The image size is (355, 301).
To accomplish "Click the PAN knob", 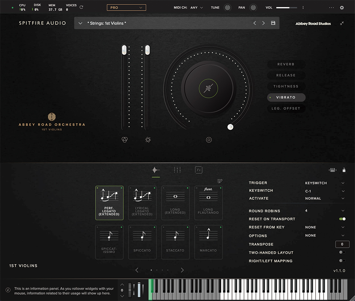I will (253, 8).
